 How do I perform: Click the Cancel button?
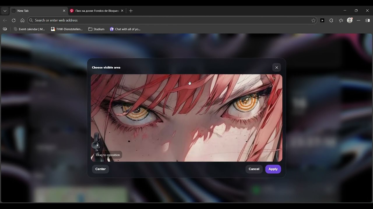254,169
